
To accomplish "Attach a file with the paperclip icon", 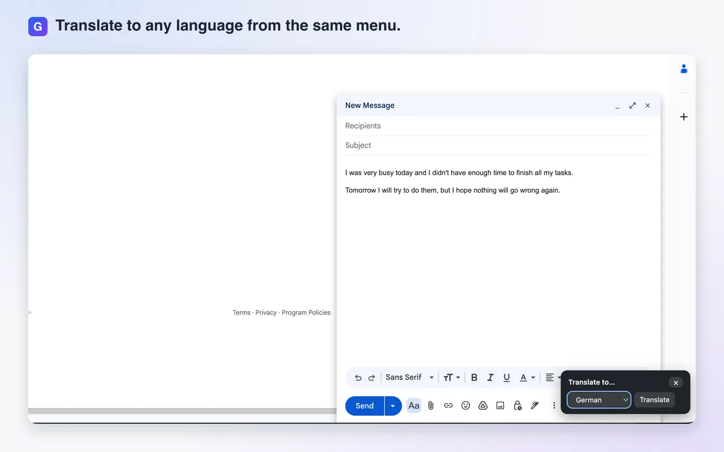I will coord(431,406).
